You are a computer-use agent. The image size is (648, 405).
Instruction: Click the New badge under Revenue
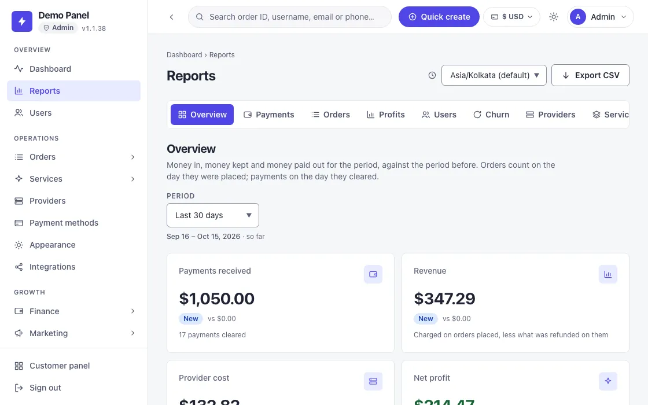[426, 319]
